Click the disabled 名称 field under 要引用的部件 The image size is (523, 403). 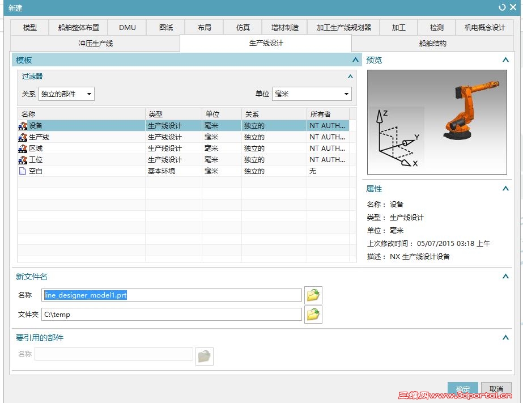pyautogui.click(x=114, y=354)
